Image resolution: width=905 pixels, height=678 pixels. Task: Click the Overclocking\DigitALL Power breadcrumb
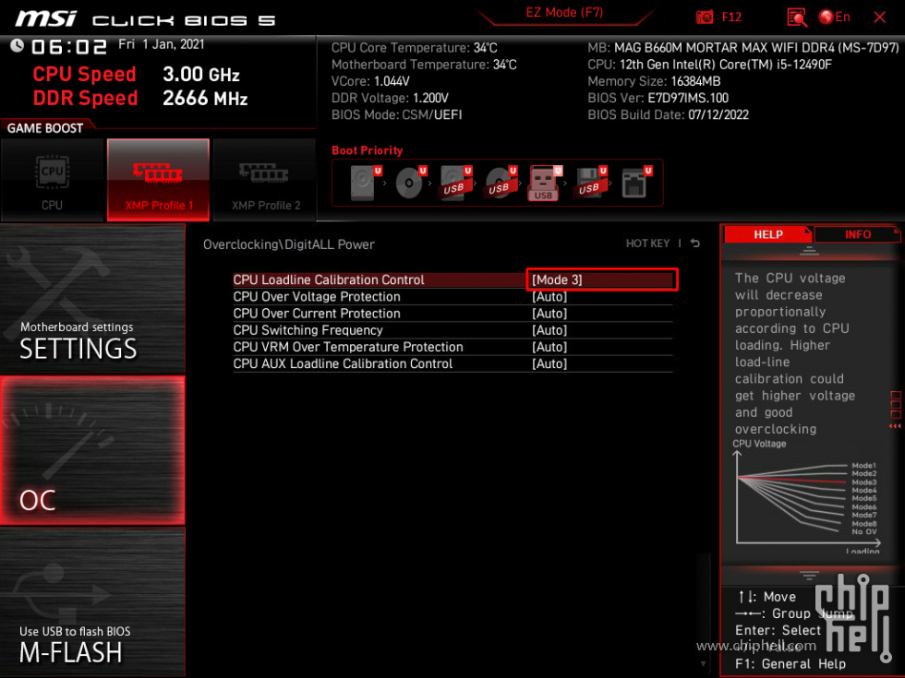[x=288, y=244]
